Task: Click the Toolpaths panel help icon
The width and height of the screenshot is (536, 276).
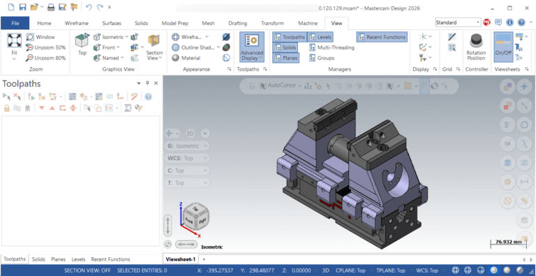Action: 148,97
